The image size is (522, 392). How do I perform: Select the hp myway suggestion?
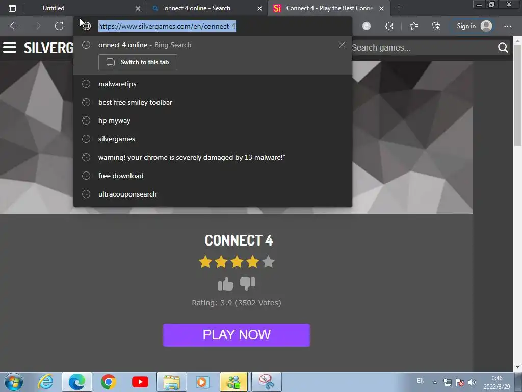coord(213,120)
